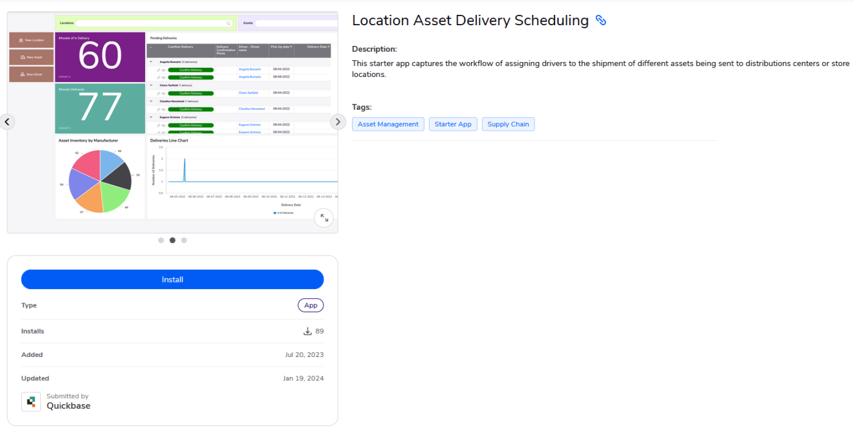Click the right arrow to view next screenshot
854x430 pixels.
[337, 122]
